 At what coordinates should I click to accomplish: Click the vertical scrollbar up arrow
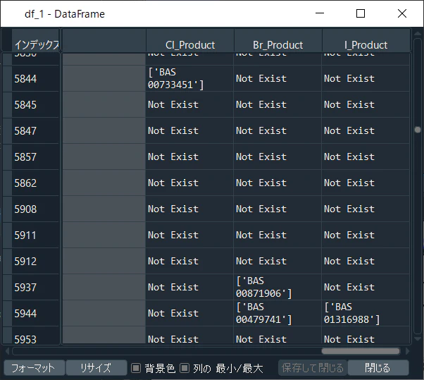(x=418, y=34)
